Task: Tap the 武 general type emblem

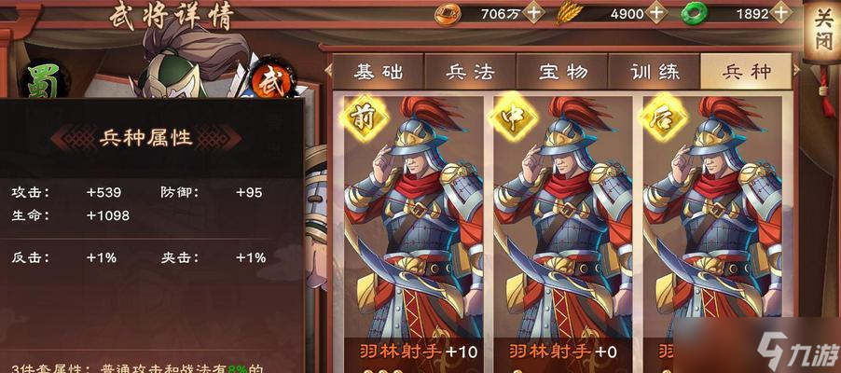Action: pos(272,79)
